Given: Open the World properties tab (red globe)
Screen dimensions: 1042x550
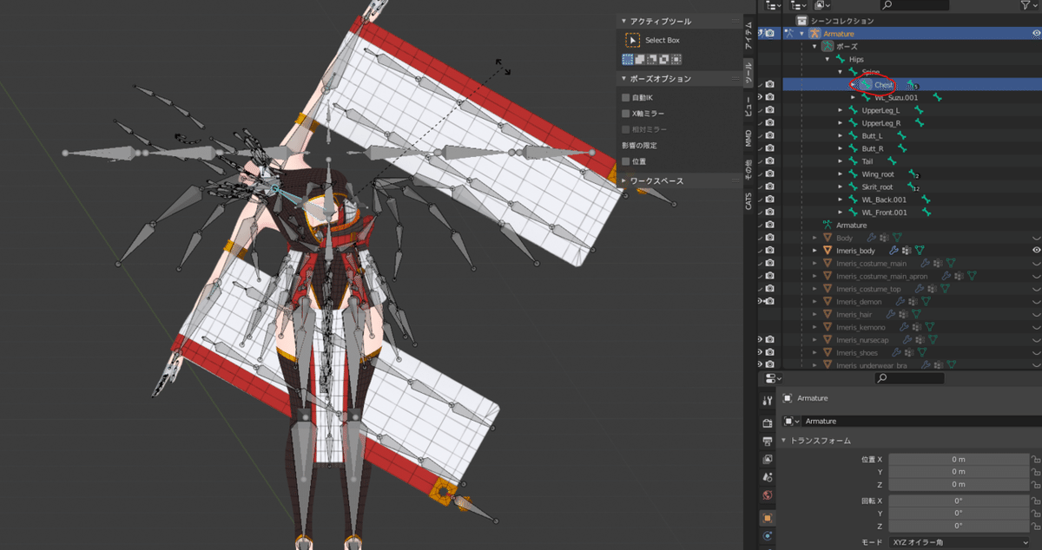Looking at the screenshot, I should click(767, 495).
